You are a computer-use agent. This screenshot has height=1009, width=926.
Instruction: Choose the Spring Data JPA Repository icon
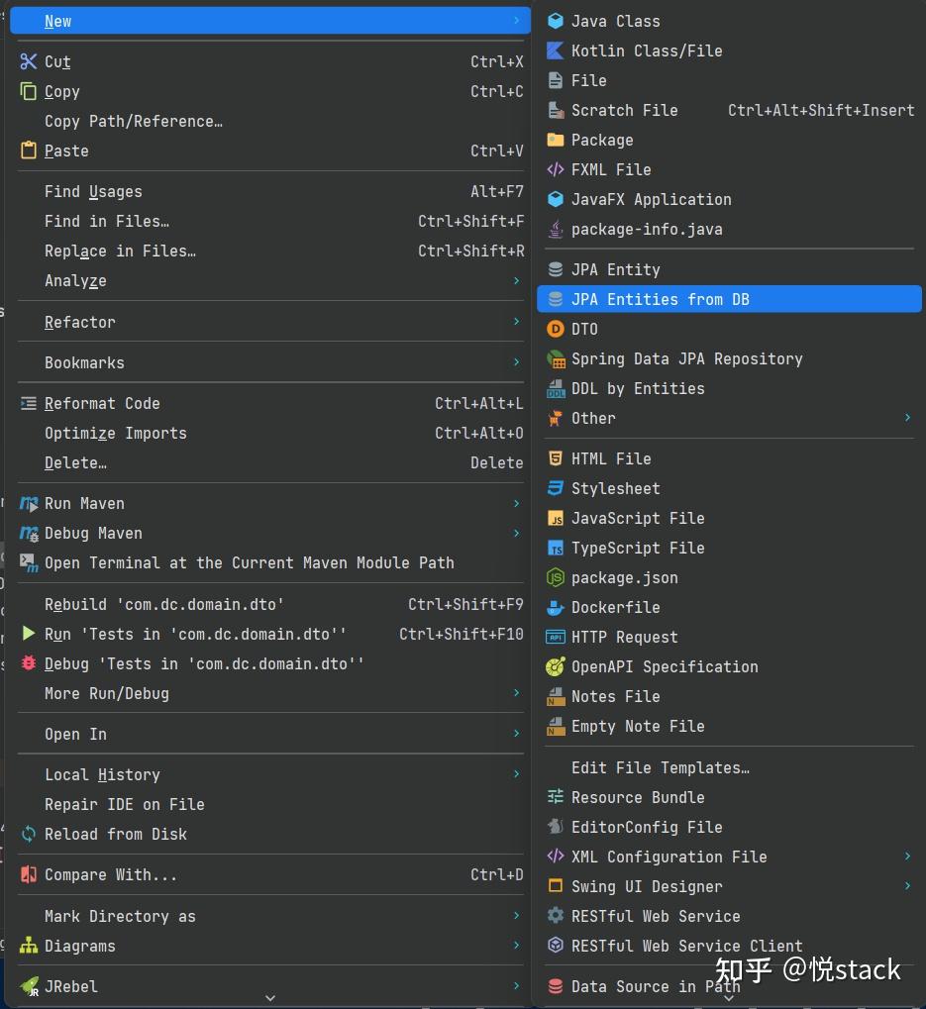point(556,358)
